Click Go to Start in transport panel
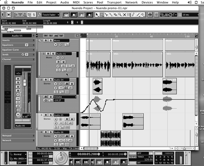Viewport: 204px width, 166px height. [71, 162]
